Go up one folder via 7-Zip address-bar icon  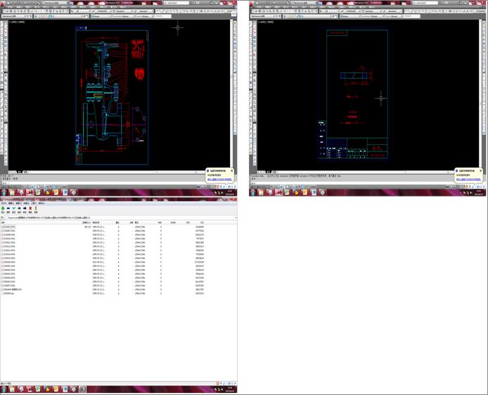point(3,218)
